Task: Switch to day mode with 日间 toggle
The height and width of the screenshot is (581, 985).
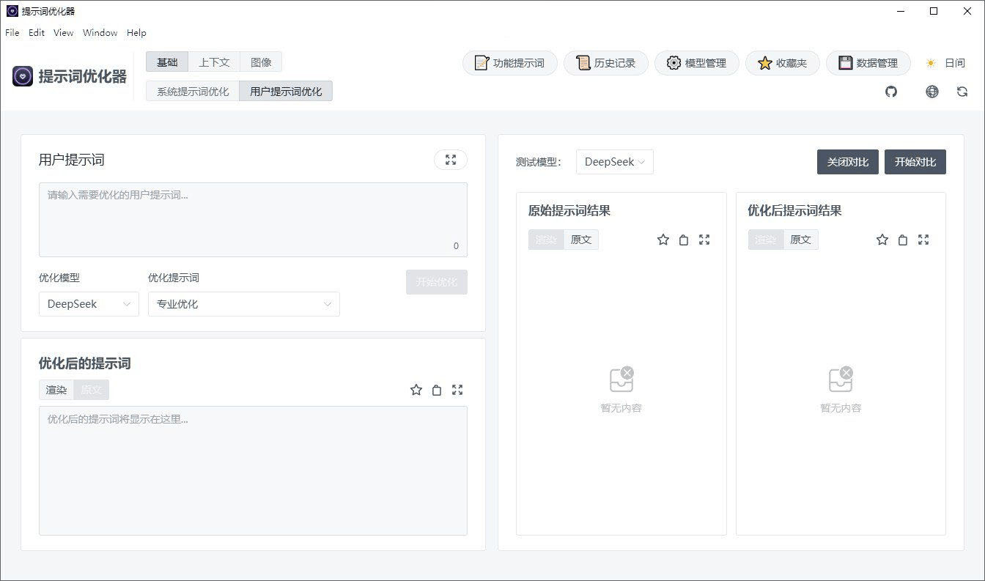Action: pos(945,63)
